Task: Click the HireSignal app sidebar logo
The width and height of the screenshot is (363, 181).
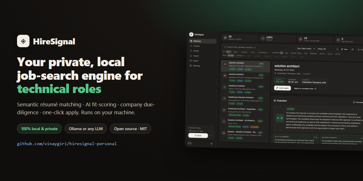Action: pyautogui.click(x=191, y=35)
